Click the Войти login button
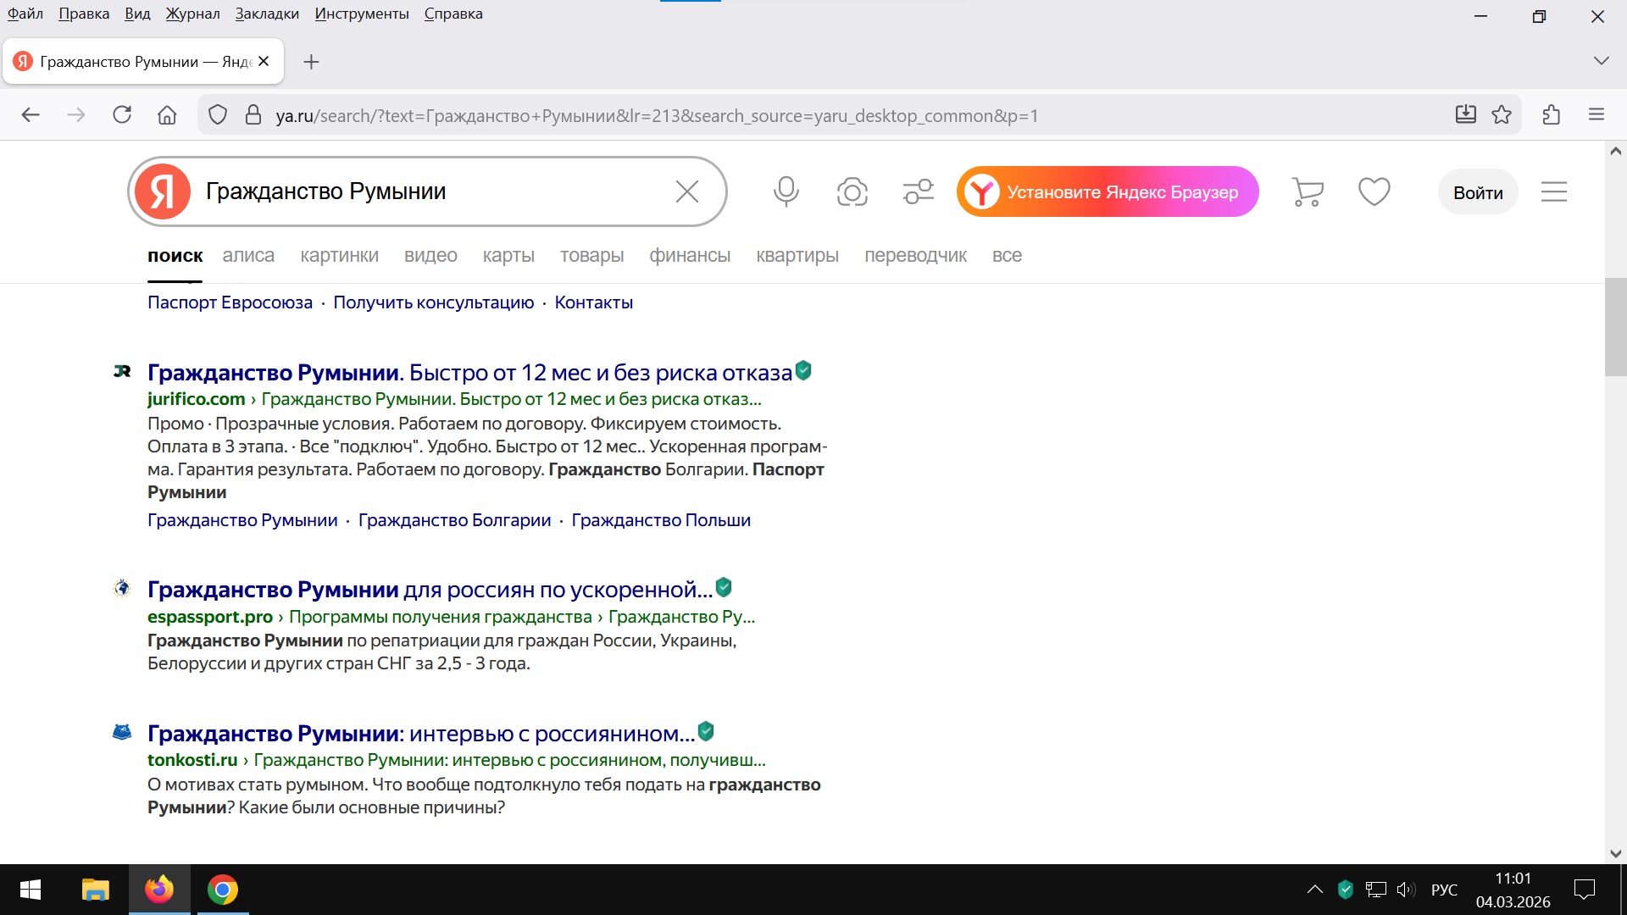1627x915 pixels. (x=1477, y=192)
